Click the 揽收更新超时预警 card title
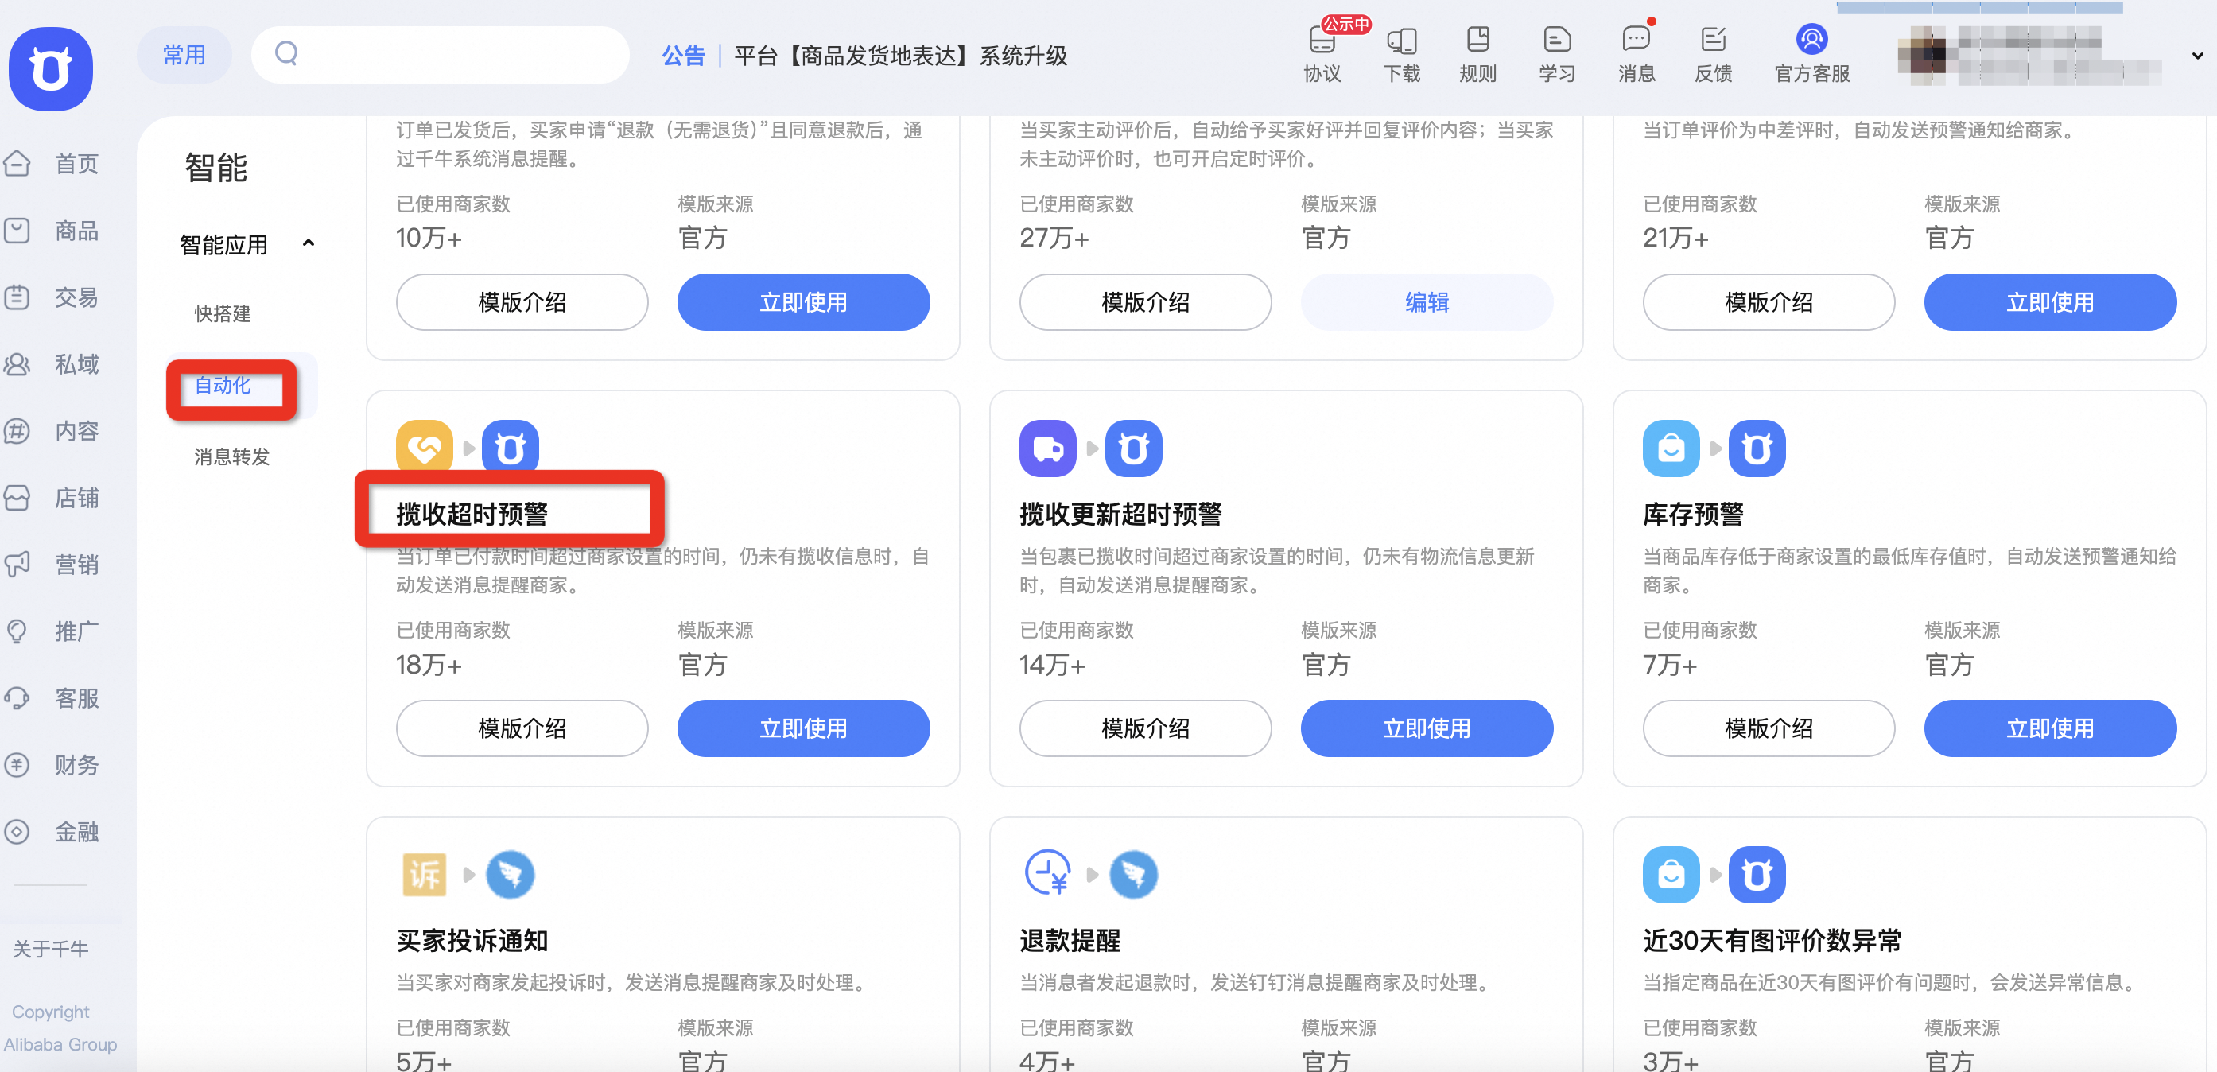Screen dimensions: 2217x1072 pyautogui.click(x=1120, y=513)
